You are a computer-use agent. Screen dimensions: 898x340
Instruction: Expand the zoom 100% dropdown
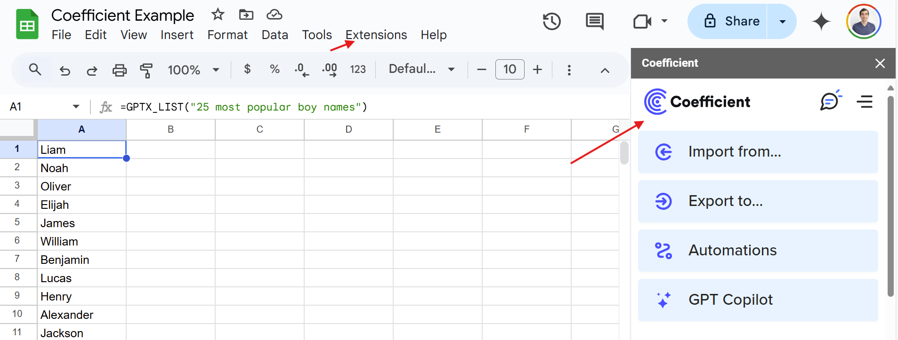[x=194, y=70]
